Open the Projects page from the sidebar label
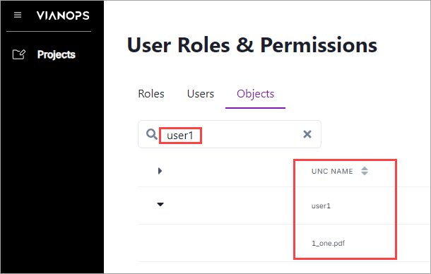 click(57, 54)
